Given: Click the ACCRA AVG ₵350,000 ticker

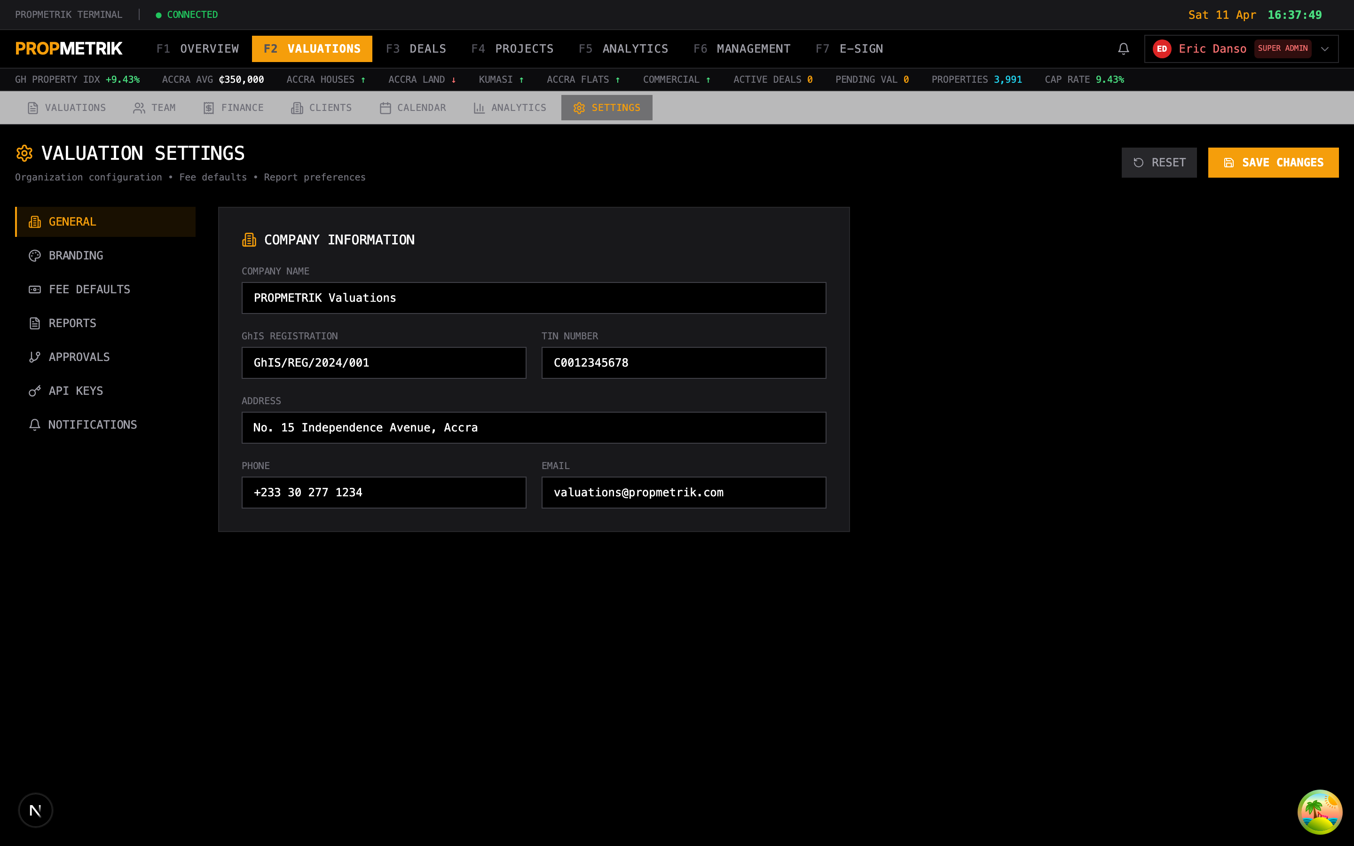Looking at the screenshot, I should (x=213, y=79).
